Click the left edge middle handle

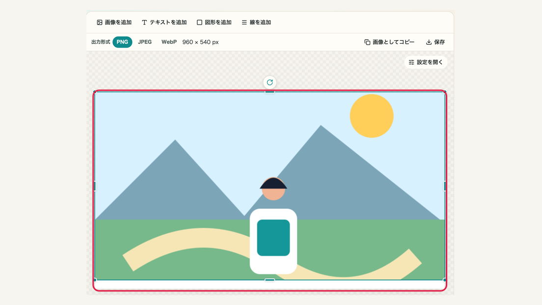click(x=95, y=186)
